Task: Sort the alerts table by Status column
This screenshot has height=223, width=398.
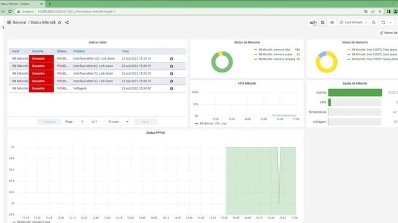Action: coord(62,51)
